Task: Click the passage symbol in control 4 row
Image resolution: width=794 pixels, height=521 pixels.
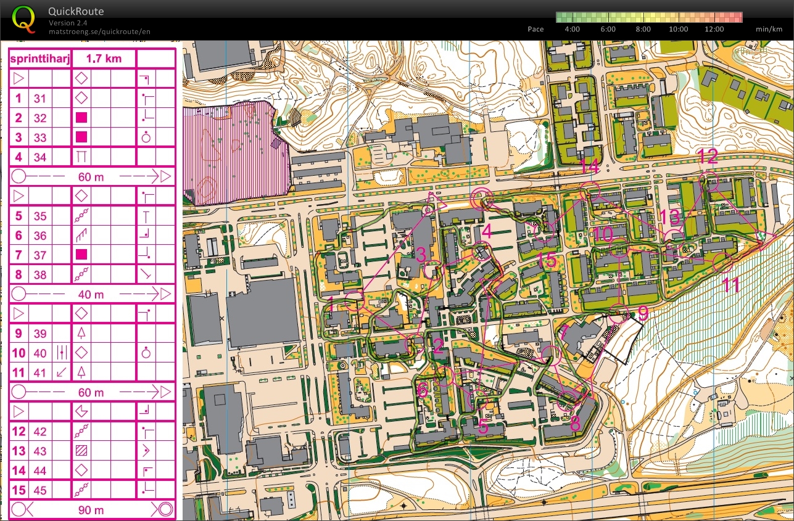Action: click(x=81, y=157)
